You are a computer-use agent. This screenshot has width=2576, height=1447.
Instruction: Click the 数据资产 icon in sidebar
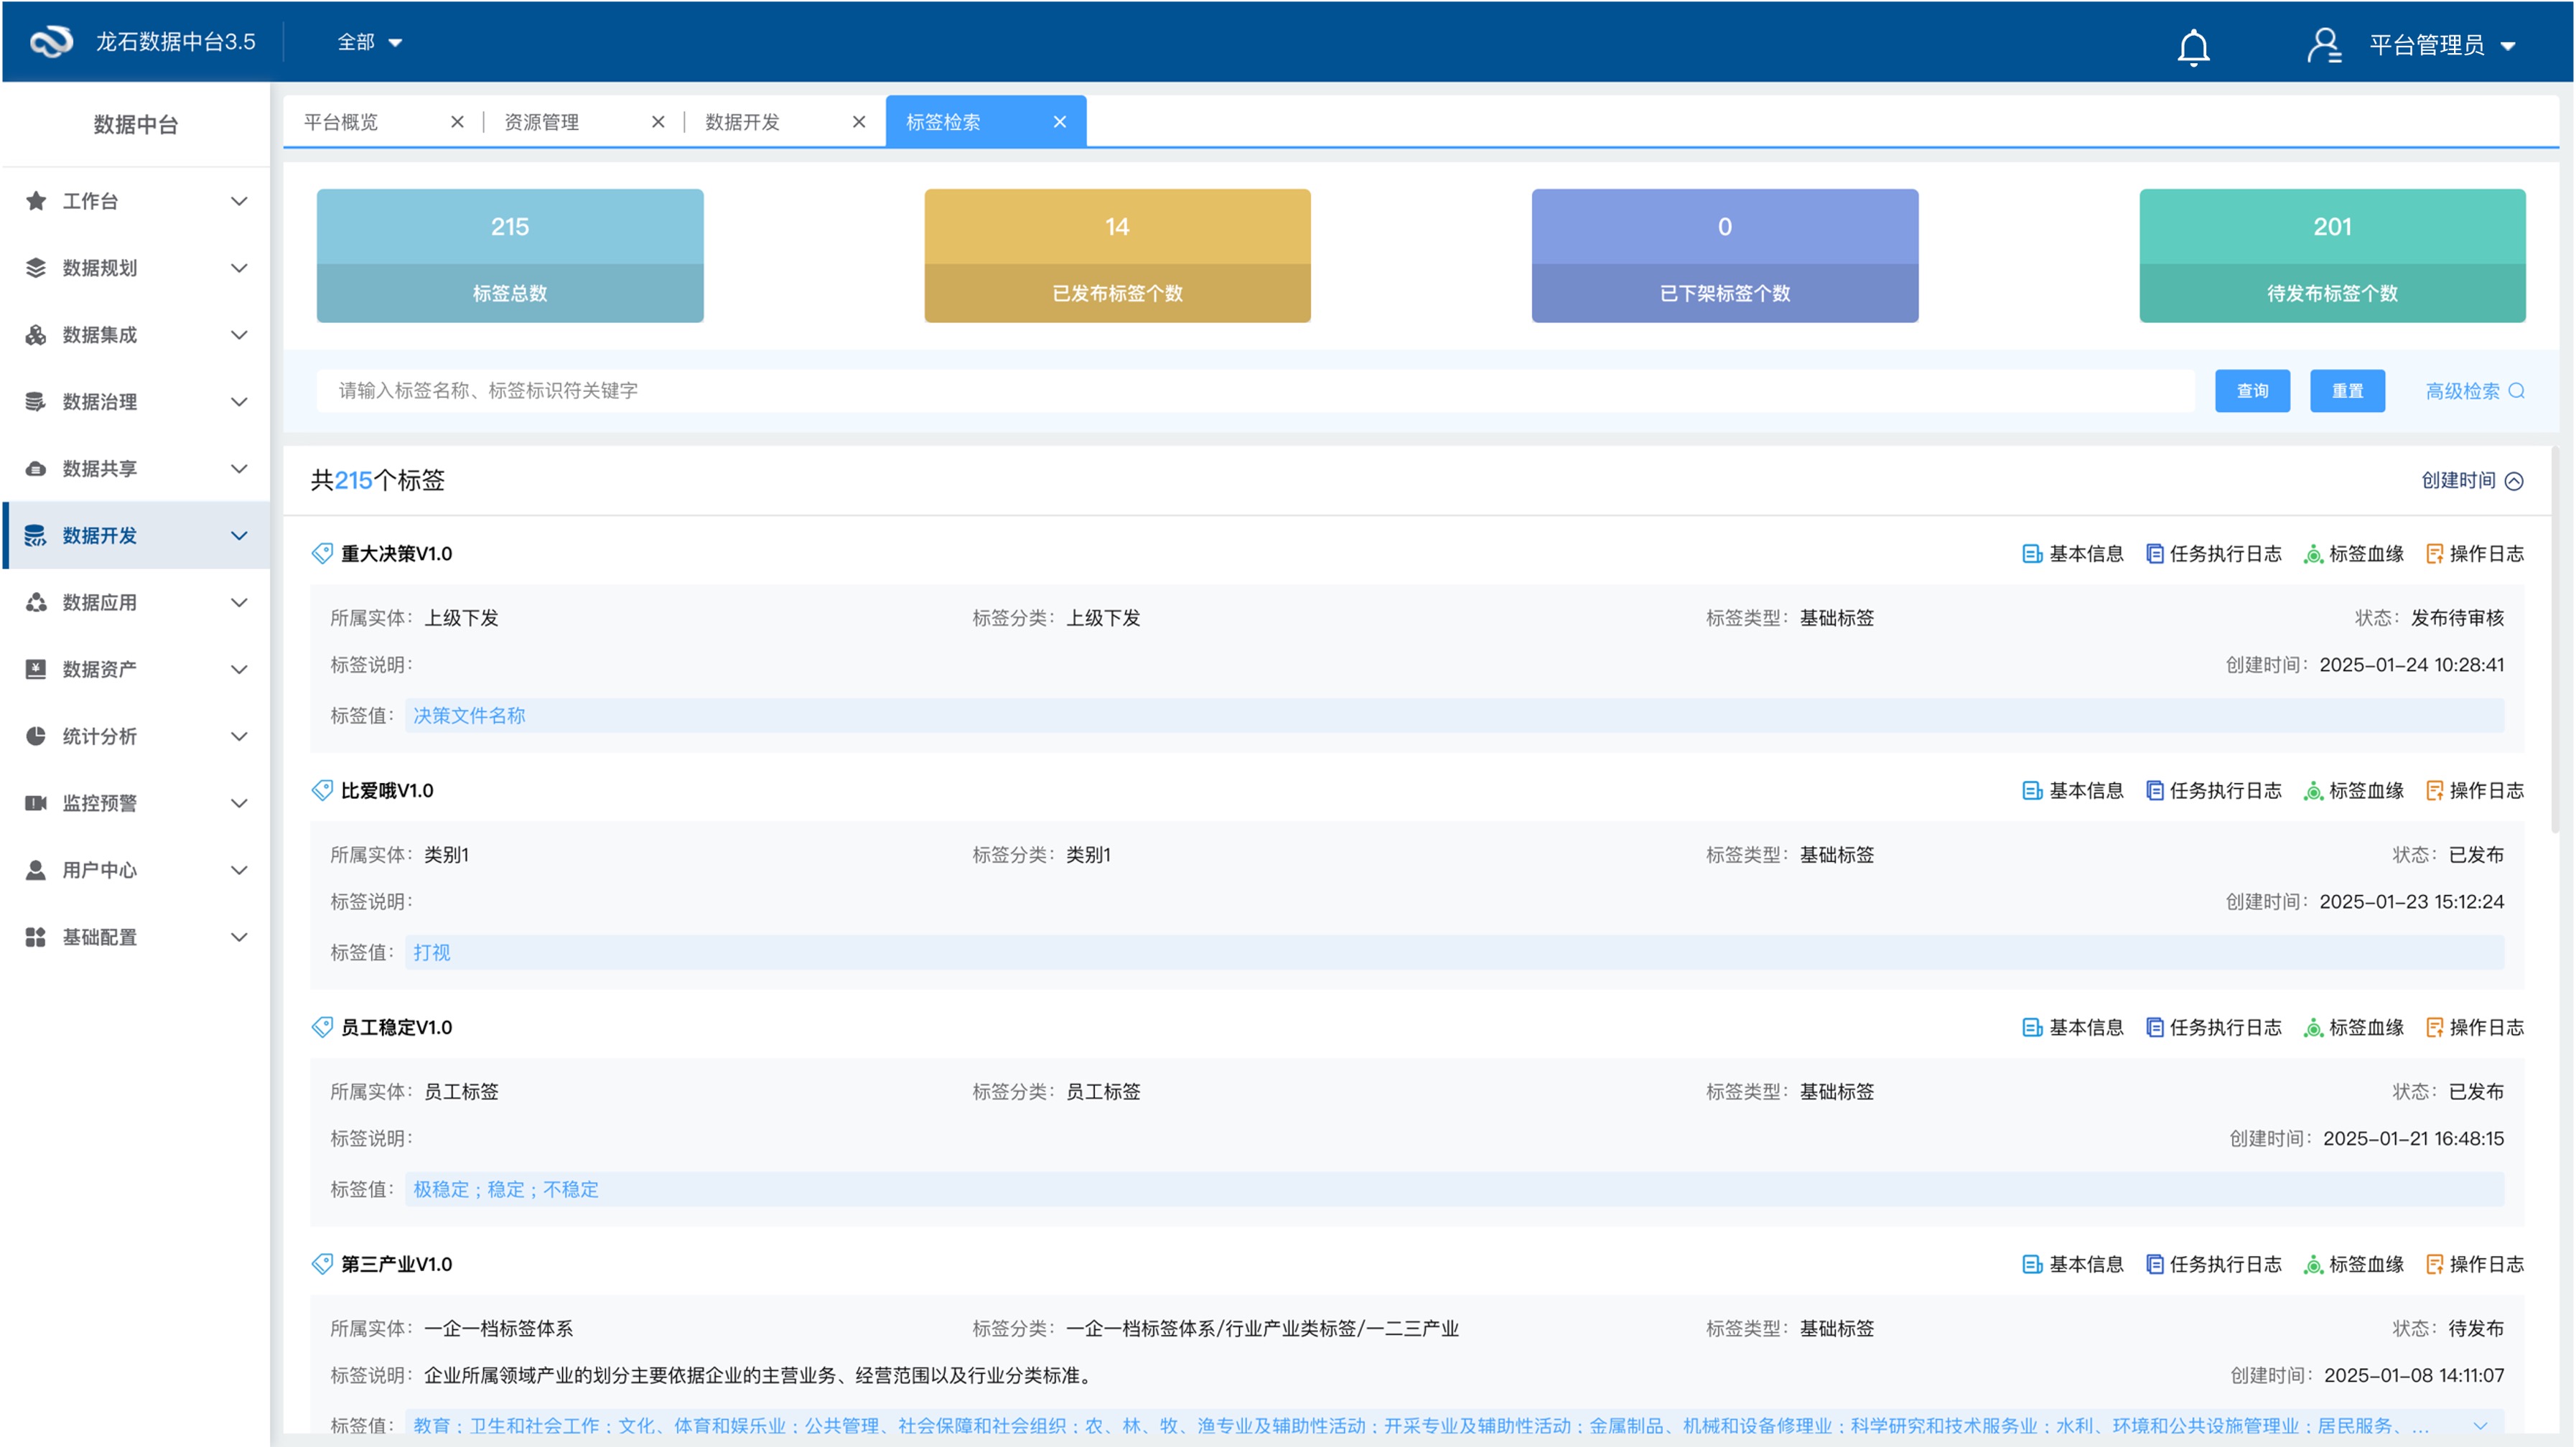[x=36, y=669]
